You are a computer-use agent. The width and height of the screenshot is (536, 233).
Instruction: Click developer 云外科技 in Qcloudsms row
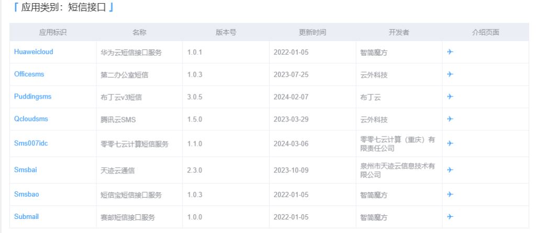[x=374, y=120]
